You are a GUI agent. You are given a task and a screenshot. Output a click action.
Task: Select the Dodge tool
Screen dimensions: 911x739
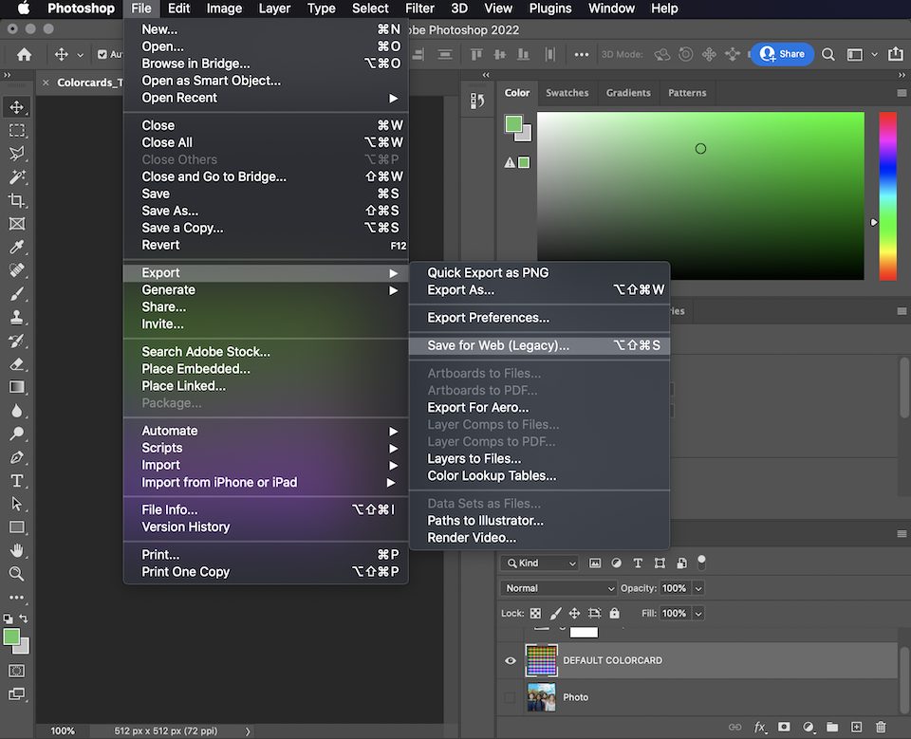tap(16, 434)
